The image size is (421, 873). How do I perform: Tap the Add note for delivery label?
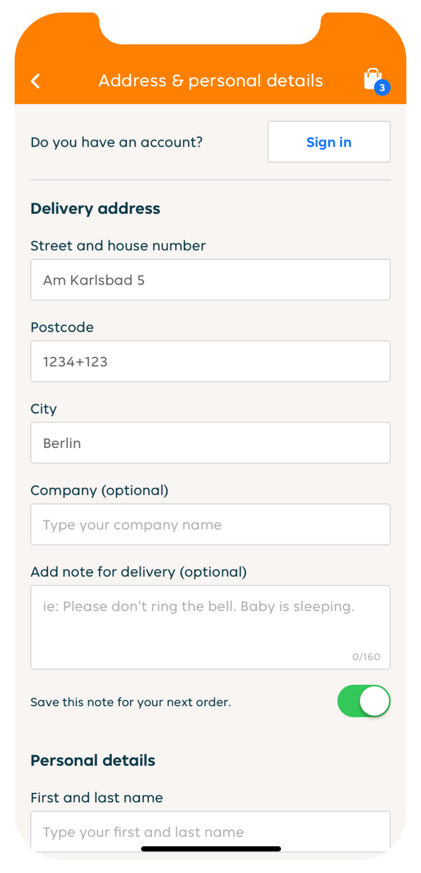[x=138, y=572]
